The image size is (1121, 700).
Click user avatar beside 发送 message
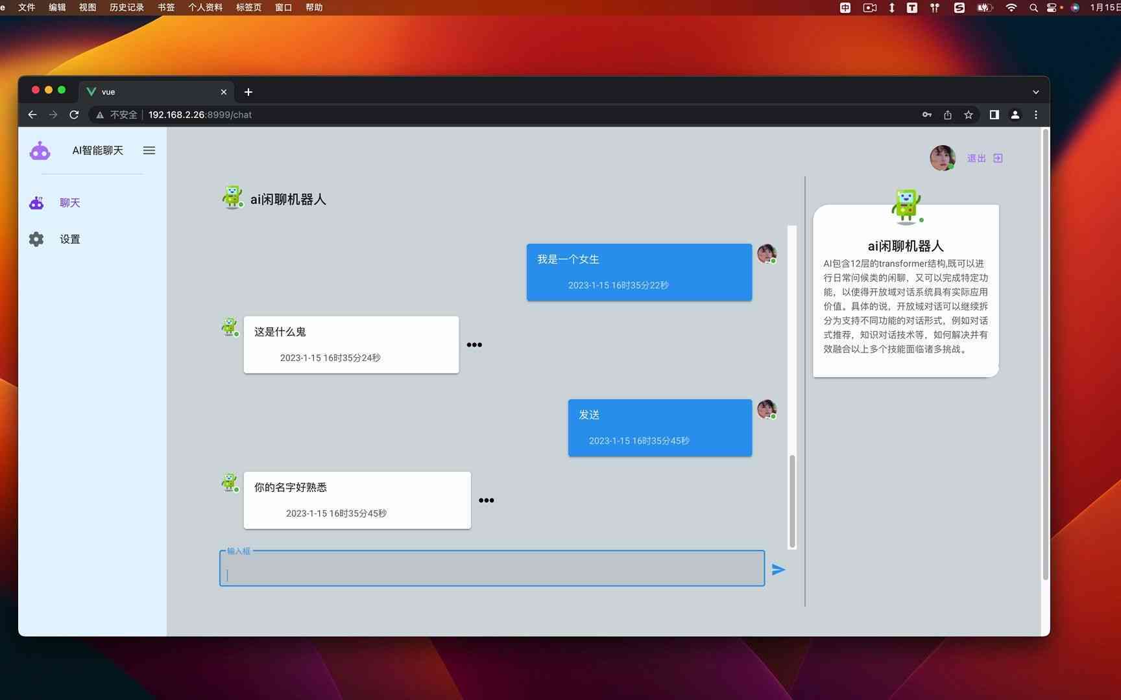tap(767, 409)
